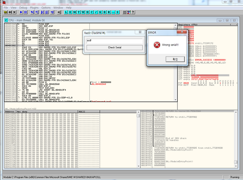Click the Address column header in dump
The image size is (243, 180).
tap(10, 112)
